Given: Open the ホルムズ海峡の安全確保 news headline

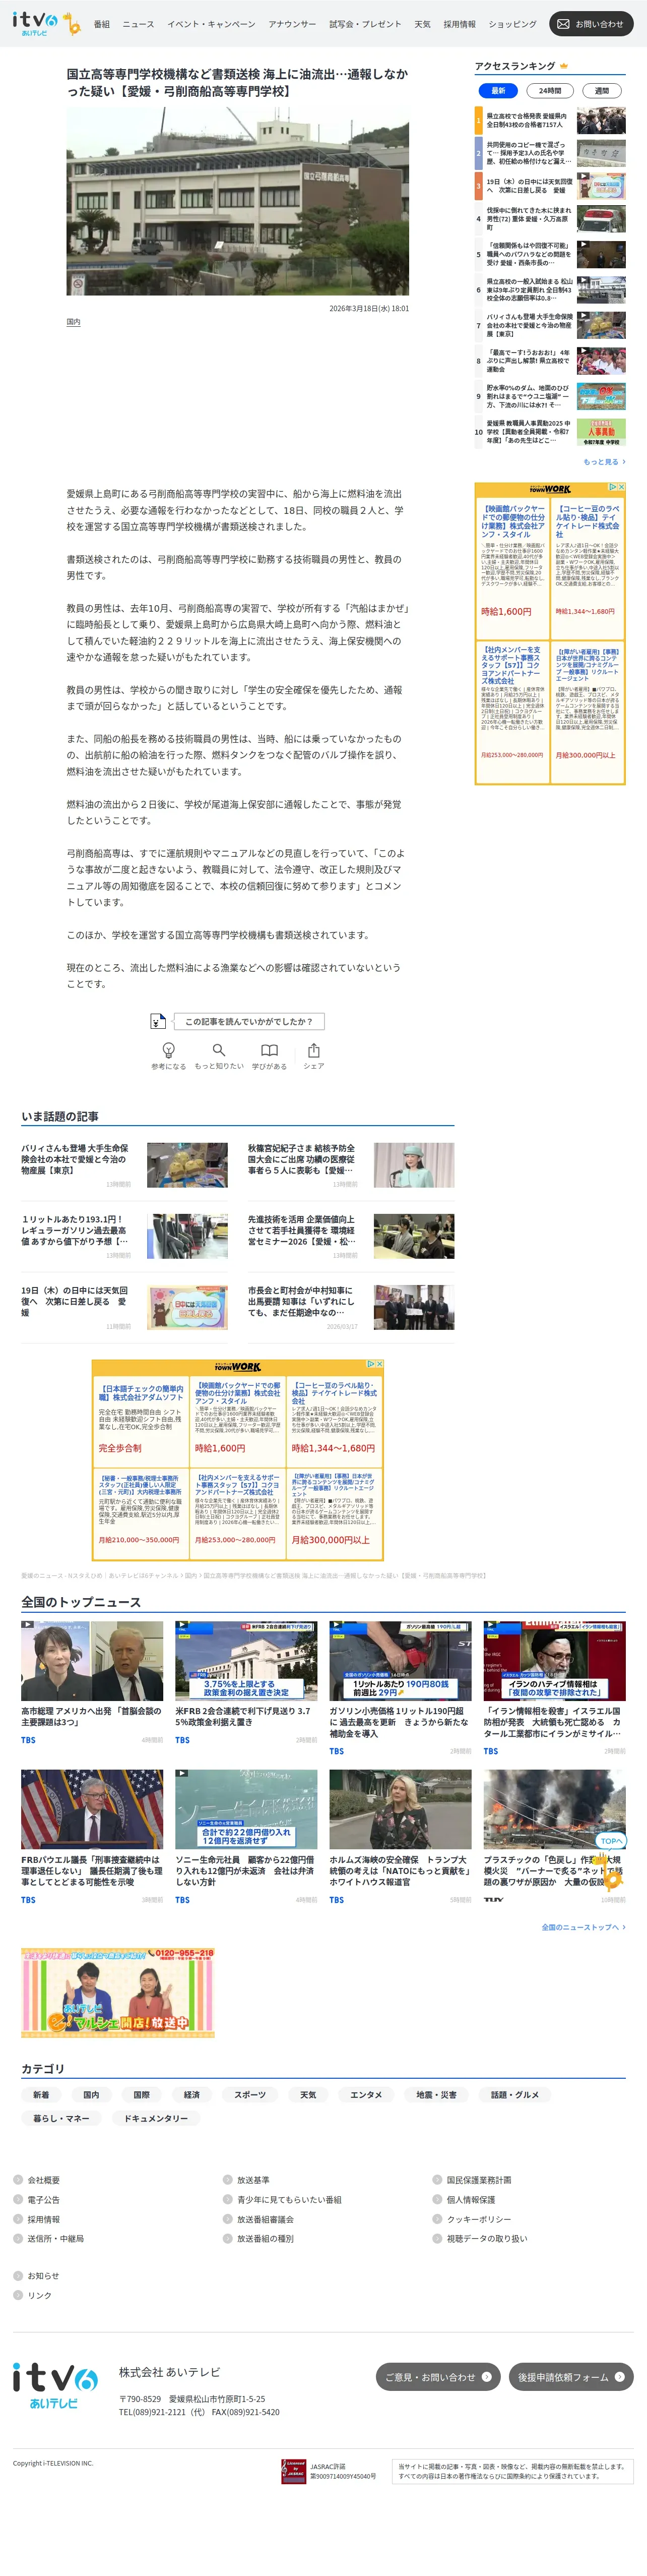Looking at the screenshot, I should pyautogui.click(x=400, y=1870).
